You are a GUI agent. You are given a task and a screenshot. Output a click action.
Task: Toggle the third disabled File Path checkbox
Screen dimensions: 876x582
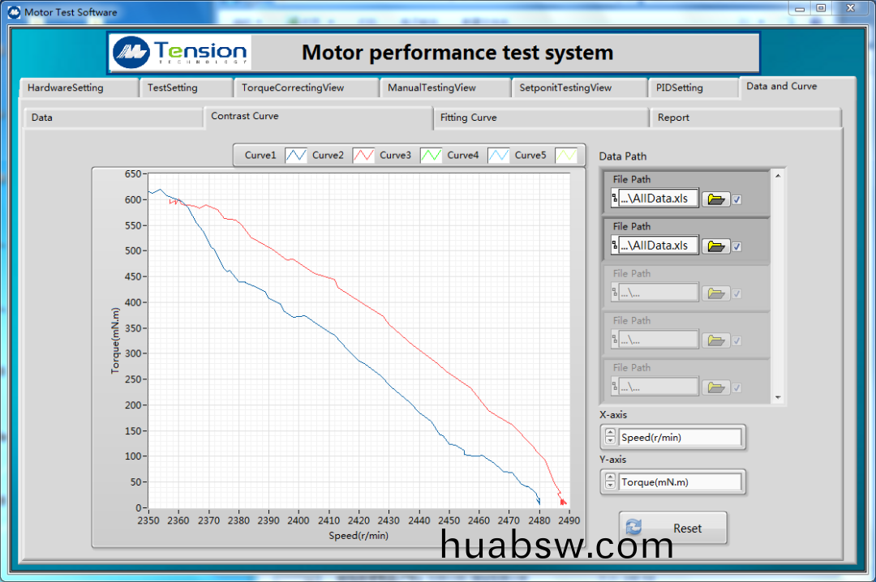pyautogui.click(x=736, y=293)
